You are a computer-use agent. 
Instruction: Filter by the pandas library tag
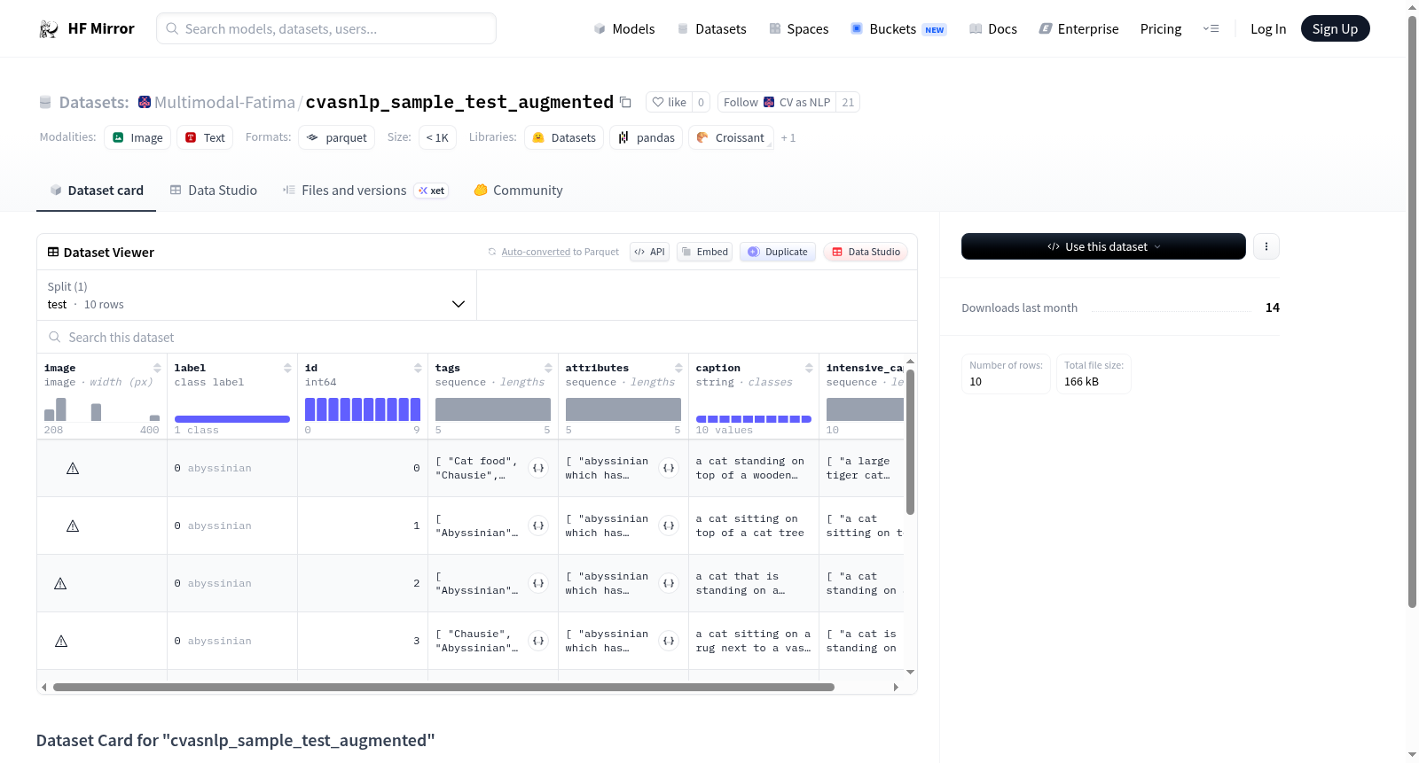pos(647,137)
